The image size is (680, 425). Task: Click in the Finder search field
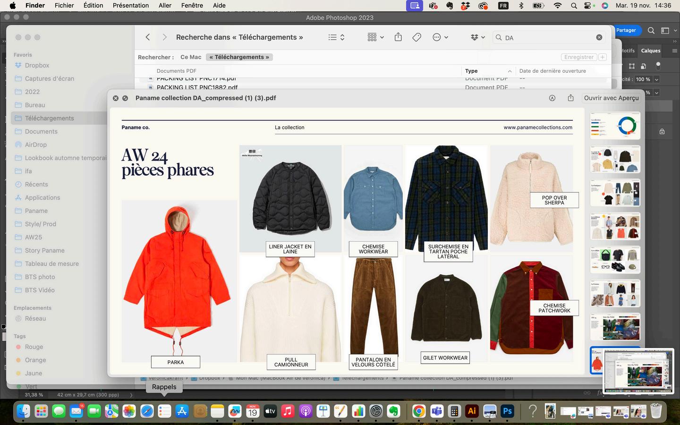coord(549,37)
